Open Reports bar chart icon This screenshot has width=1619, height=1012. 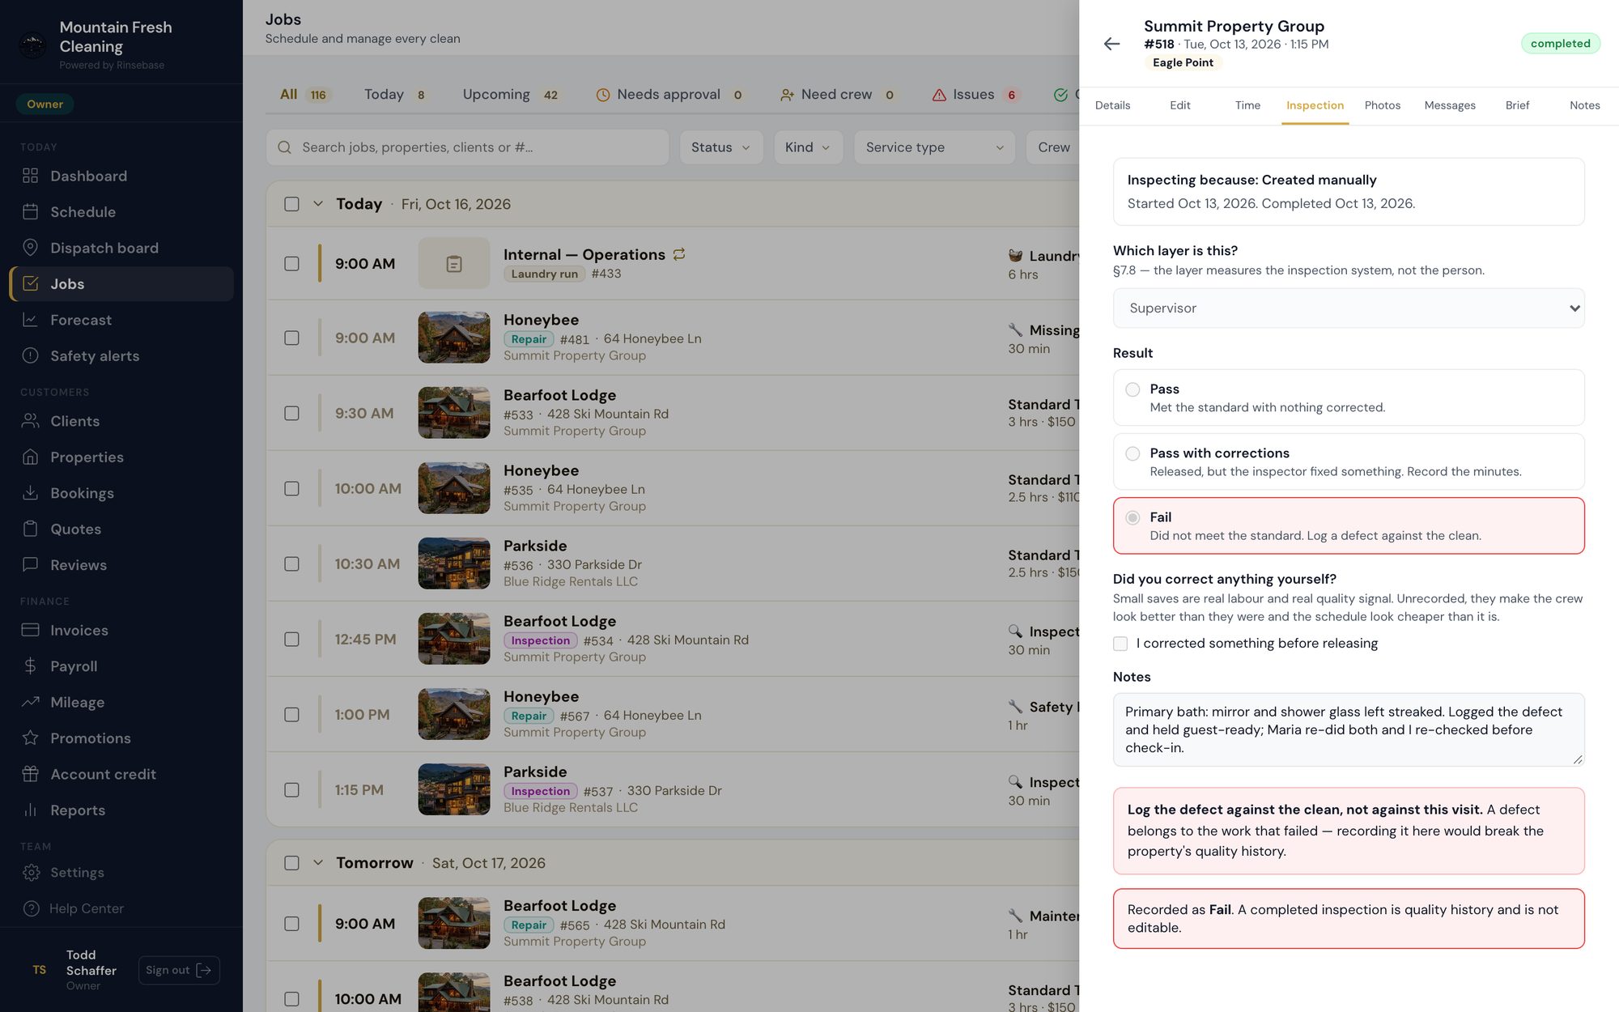click(x=31, y=810)
